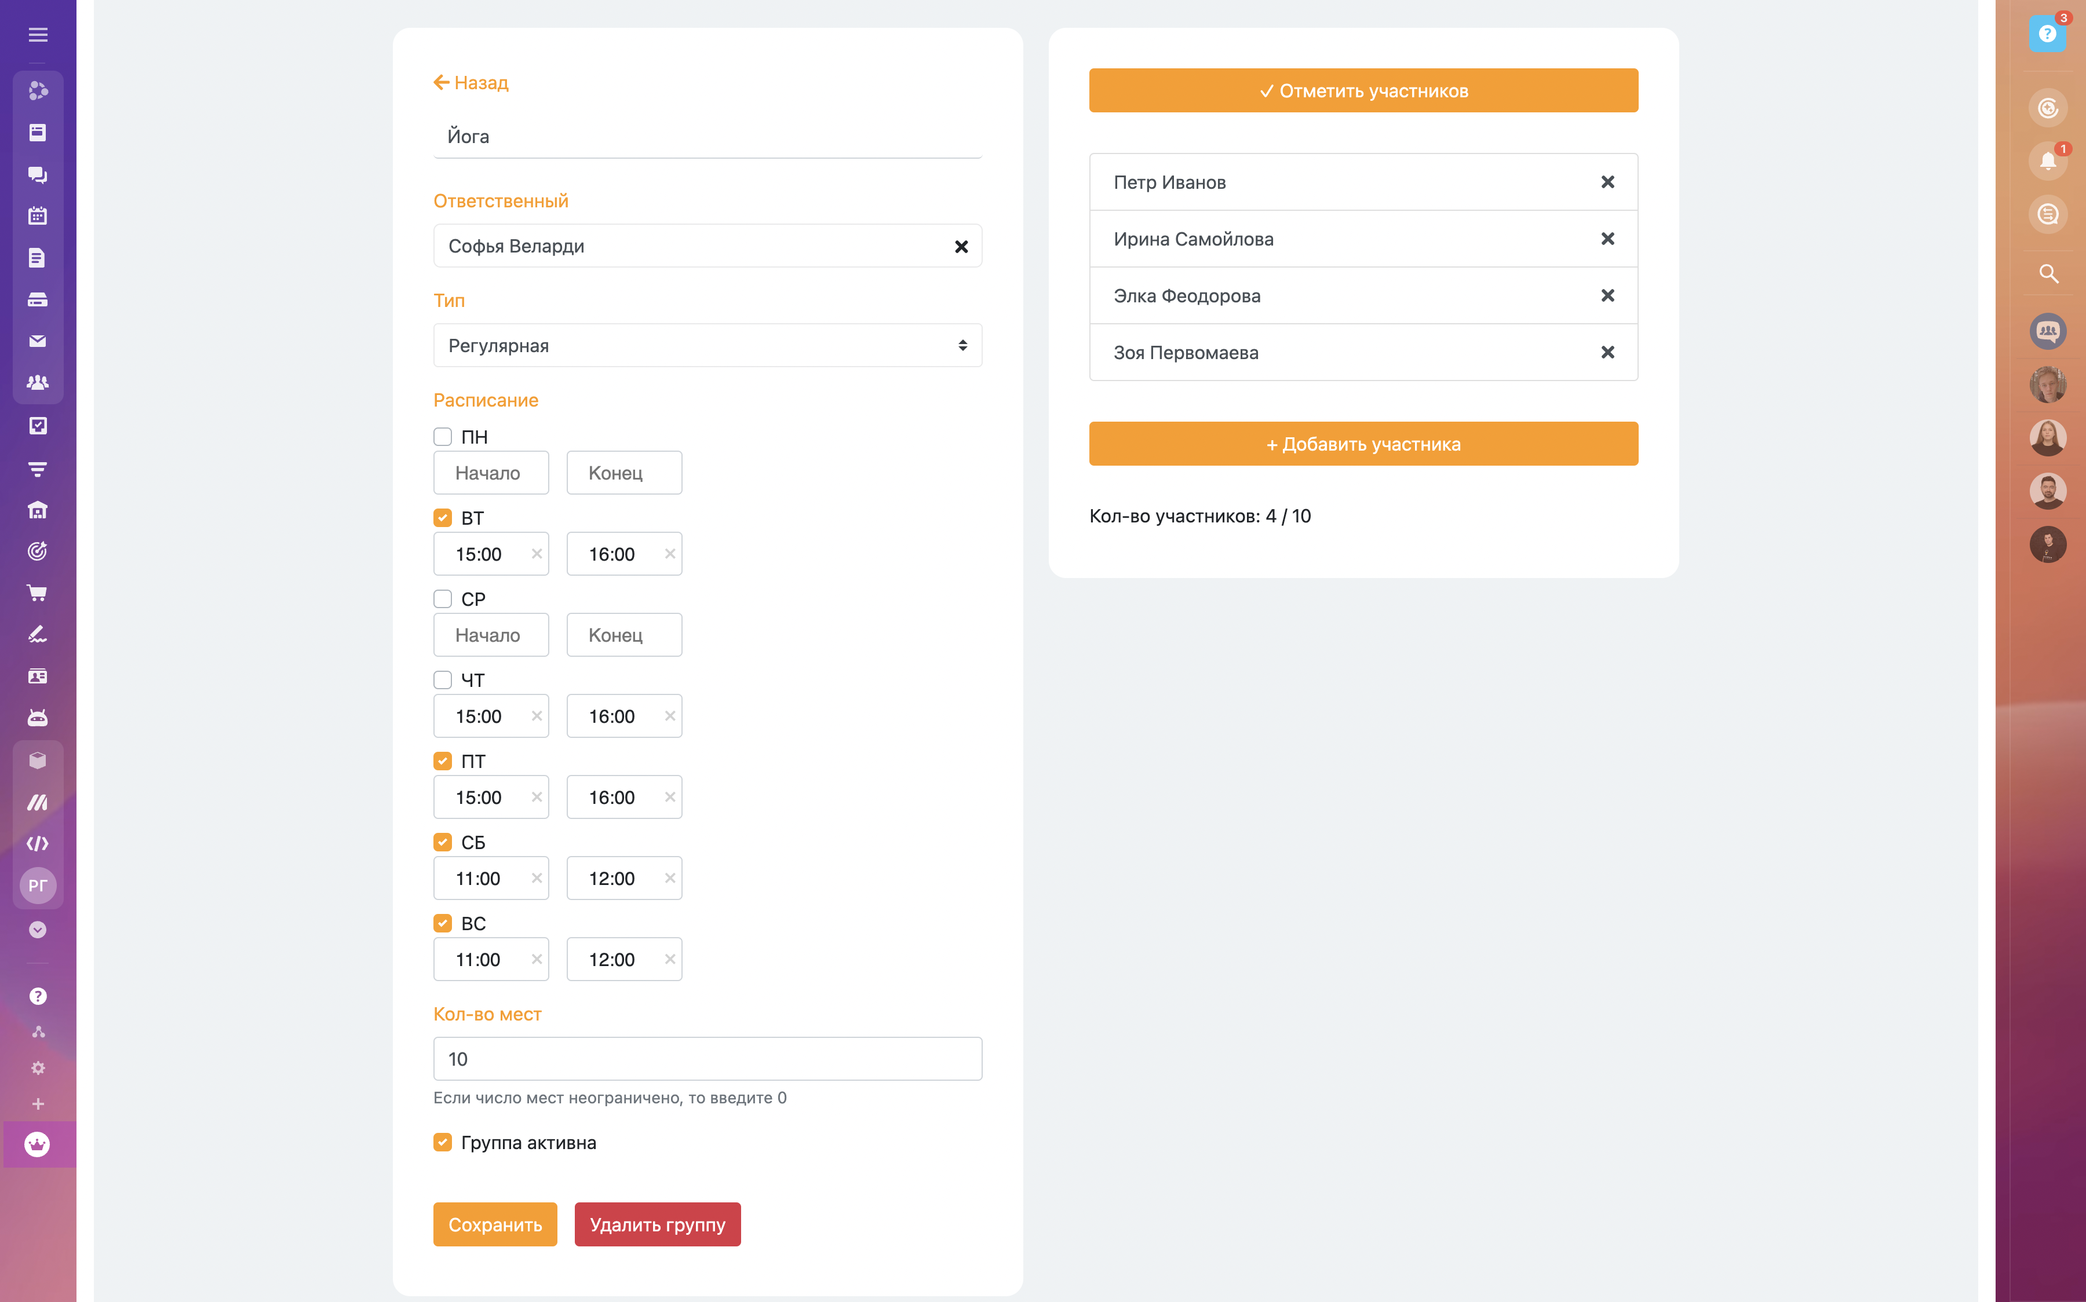Image resolution: width=2086 pixels, height=1302 pixels.
Task: Open the settings gear in sidebar
Action: click(37, 1068)
